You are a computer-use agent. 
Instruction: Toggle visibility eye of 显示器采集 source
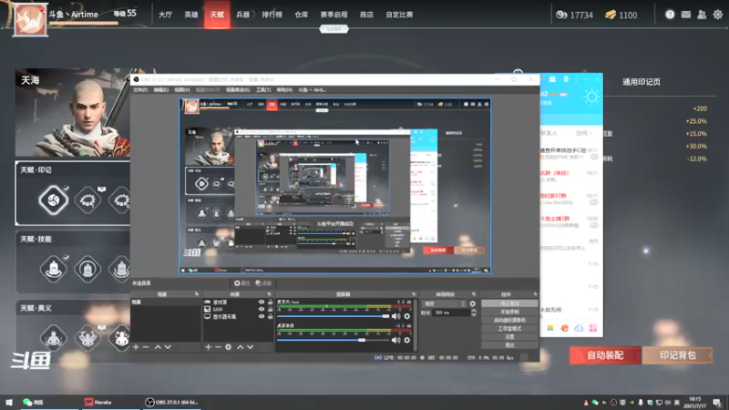pyautogui.click(x=262, y=316)
